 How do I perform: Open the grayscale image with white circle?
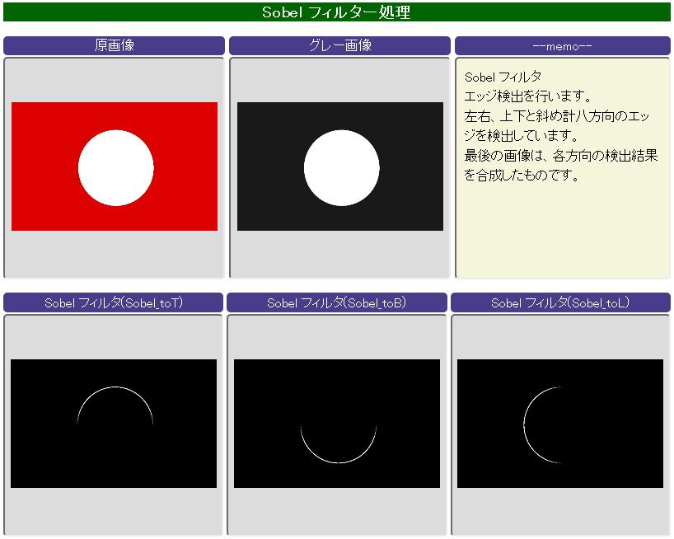[340, 166]
